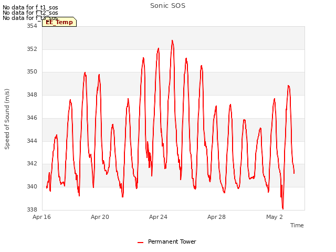Click the 'No data for f_t1_sos' message
The width and height of the screenshot is (336, 252).
30,7
